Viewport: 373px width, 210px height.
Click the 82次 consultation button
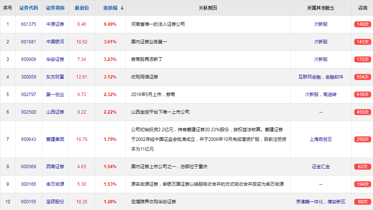pyautogui.click(x=363, y=167)
